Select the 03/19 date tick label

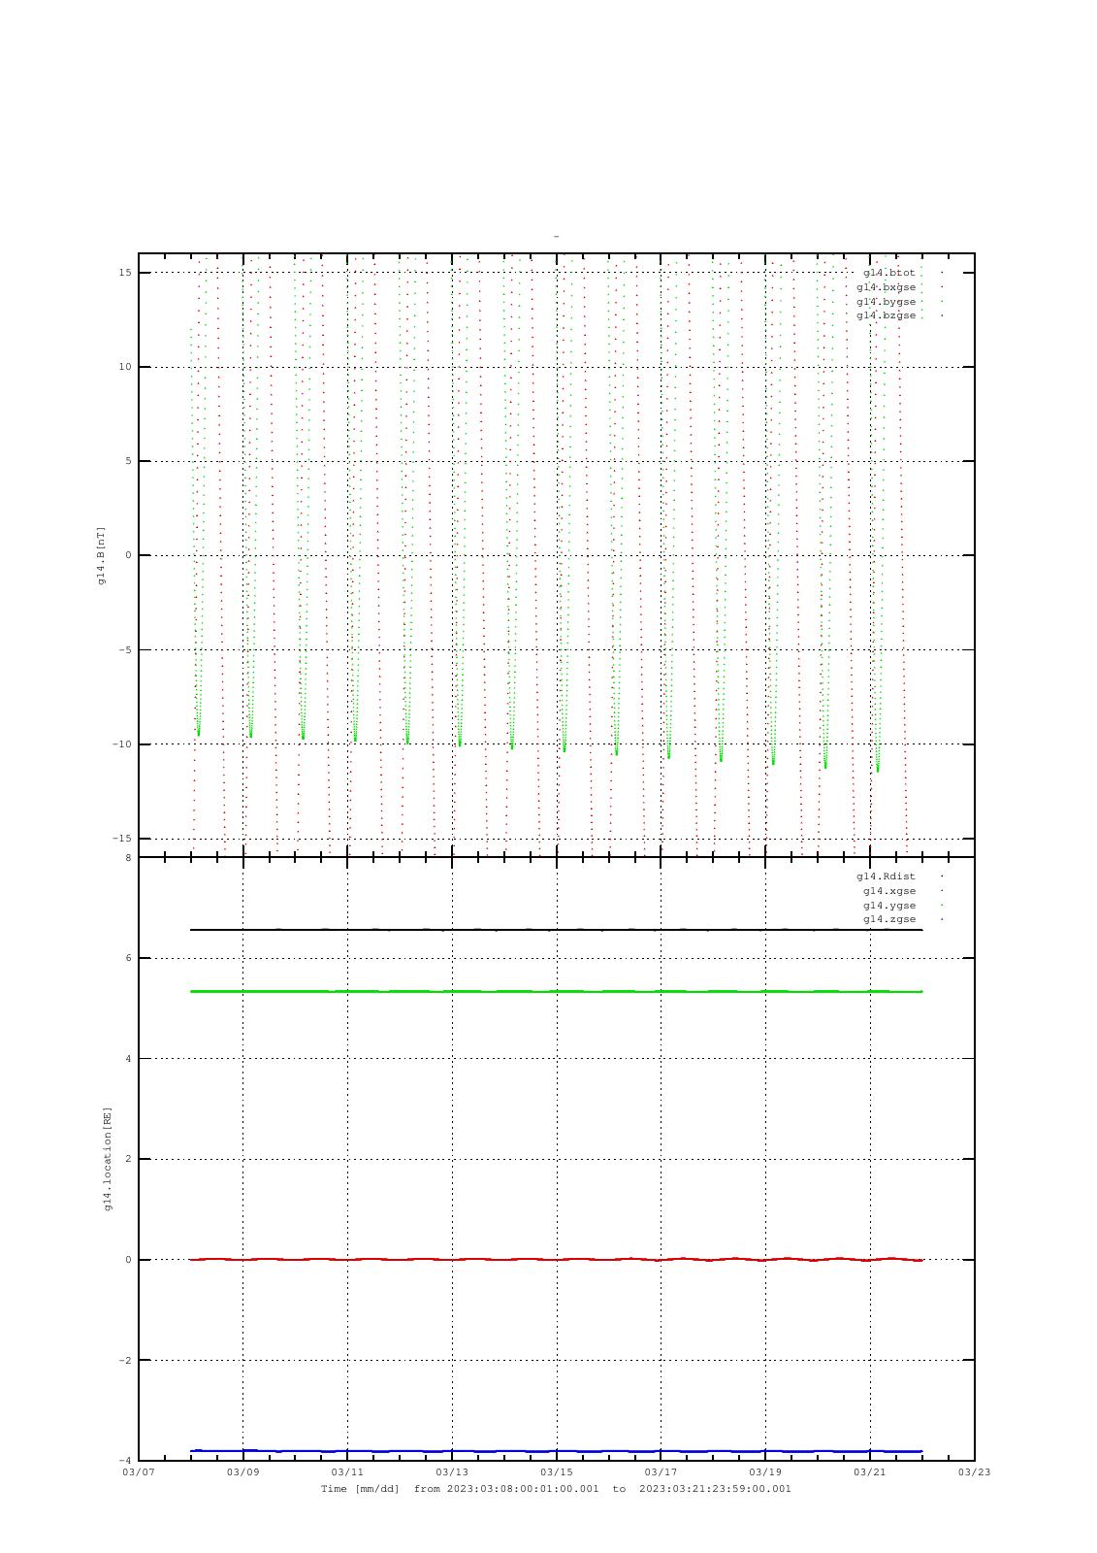pos(765,1472)
